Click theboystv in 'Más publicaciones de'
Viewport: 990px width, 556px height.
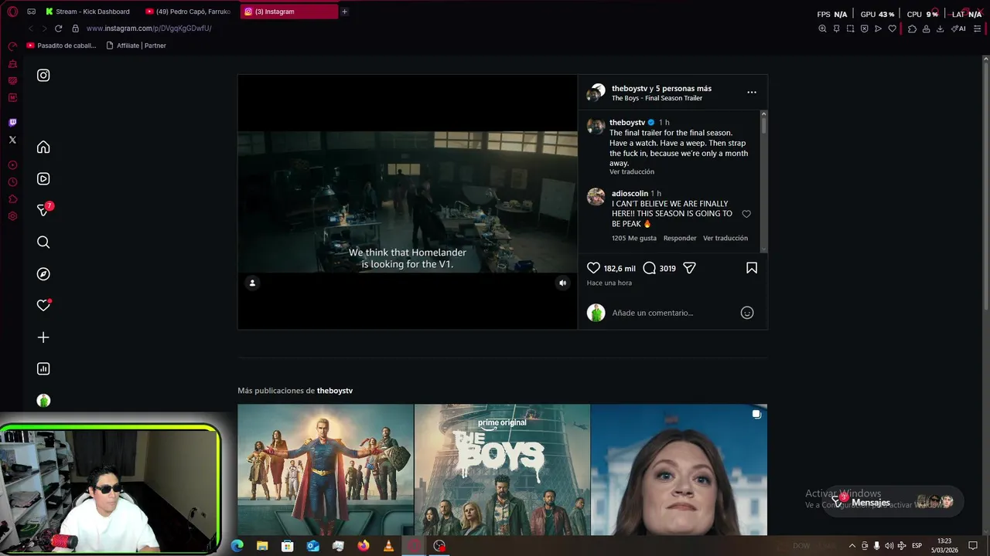click(335, 391)
